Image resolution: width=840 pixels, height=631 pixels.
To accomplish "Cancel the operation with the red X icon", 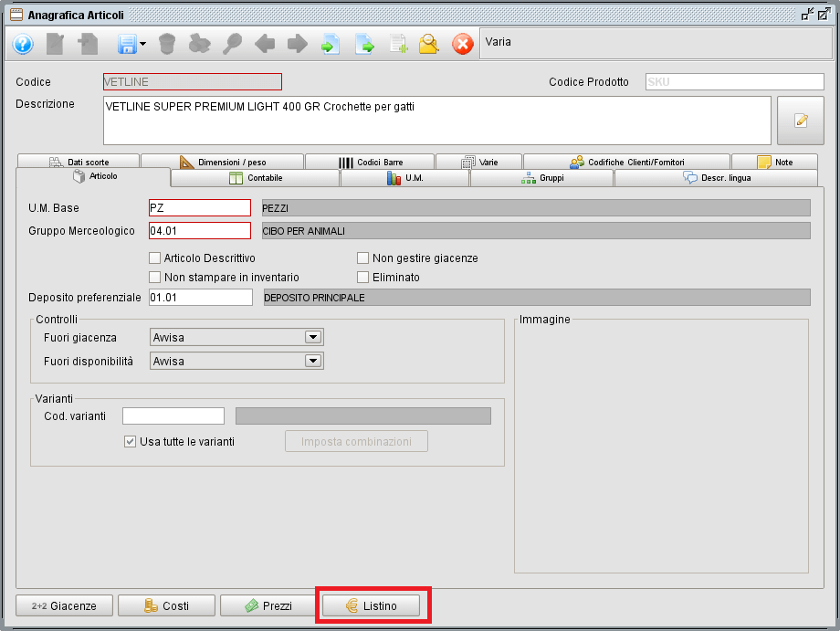I will [462, 43].
